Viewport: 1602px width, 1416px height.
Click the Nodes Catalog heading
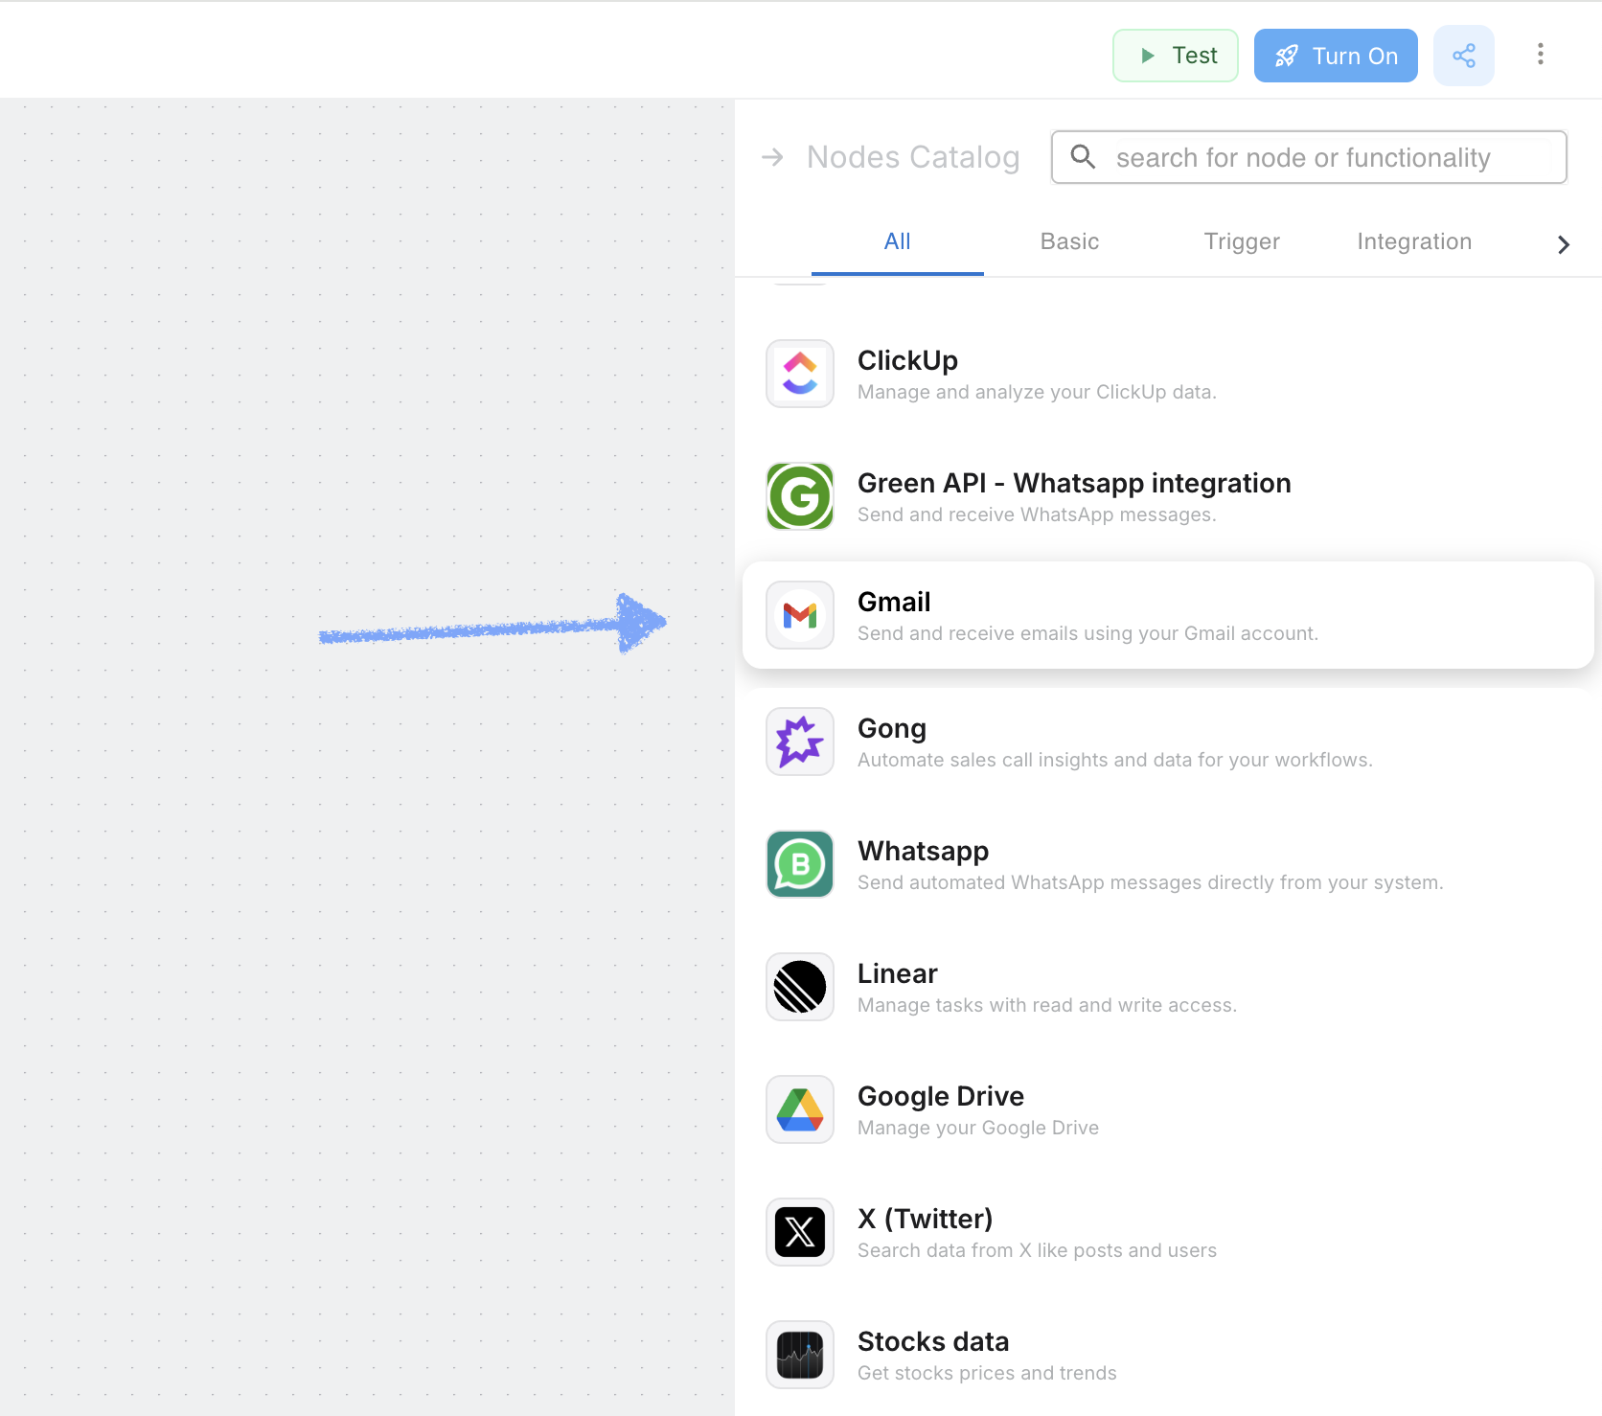point(913,157)
